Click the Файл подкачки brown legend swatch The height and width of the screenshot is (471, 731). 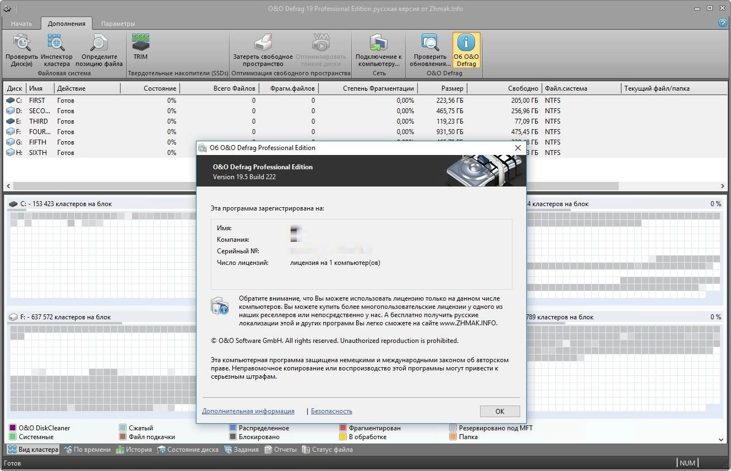tap(123, 437)
